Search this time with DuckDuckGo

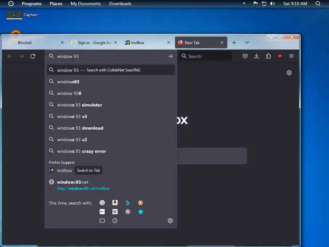click(141, 203)
